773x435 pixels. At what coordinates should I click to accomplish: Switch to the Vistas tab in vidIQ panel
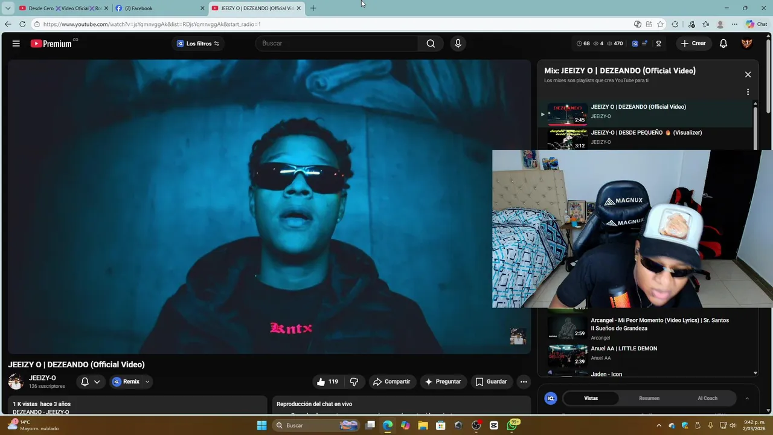tap(591, 398)
